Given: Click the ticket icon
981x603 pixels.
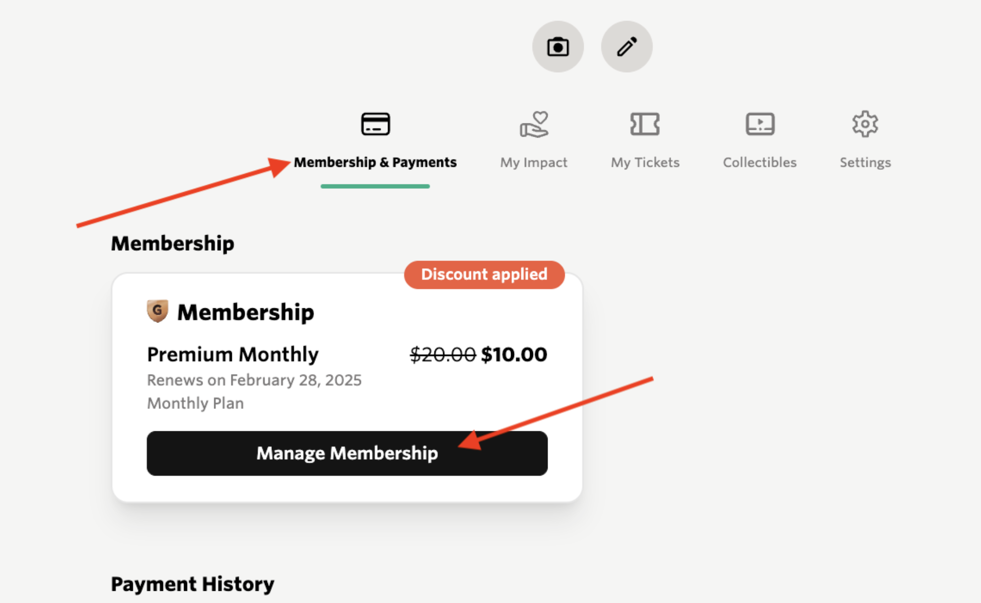Looking at the screenshot, I should point(645,124).
